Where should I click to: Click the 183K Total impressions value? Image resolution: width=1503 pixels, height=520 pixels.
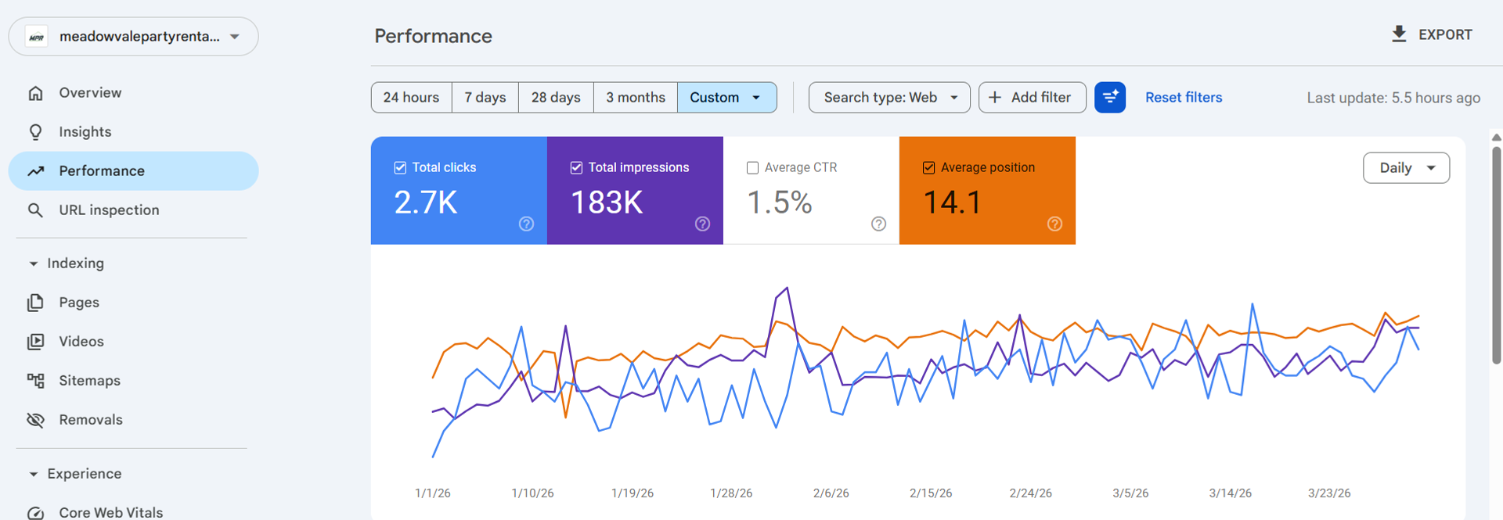click(x=607, y=203)
